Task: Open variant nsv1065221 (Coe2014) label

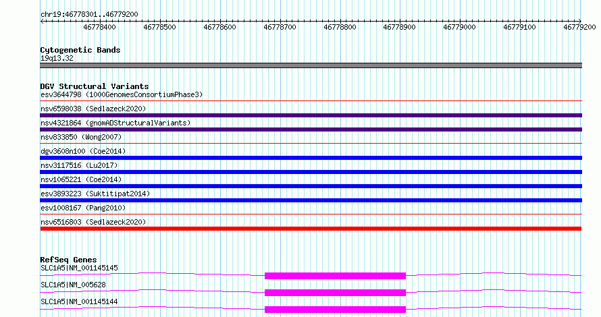Action: click(x=81, y=179)
